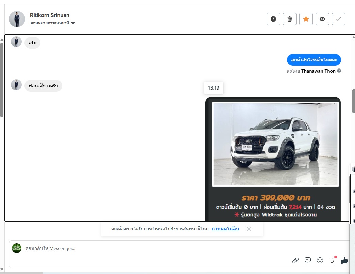
Task: Open the white Ford Ranger image
Action: pos(275,144)
